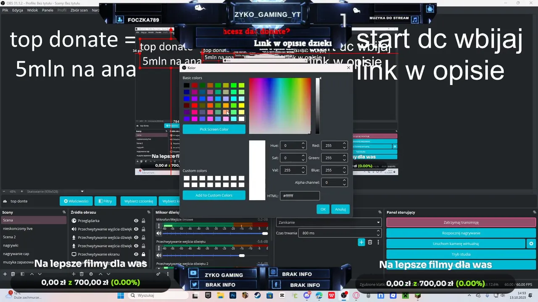Viewport: 538px width, 302px height.
Task: Open preview Skalowanie dropdown arrow
Action: pyautogui.click(x=82, y=191)
